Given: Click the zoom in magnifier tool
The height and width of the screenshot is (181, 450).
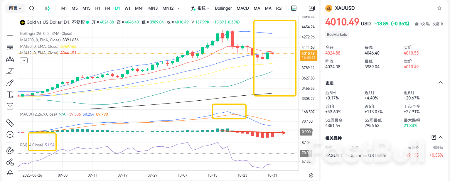Looking at the screenshot, I should coord(10,135).
